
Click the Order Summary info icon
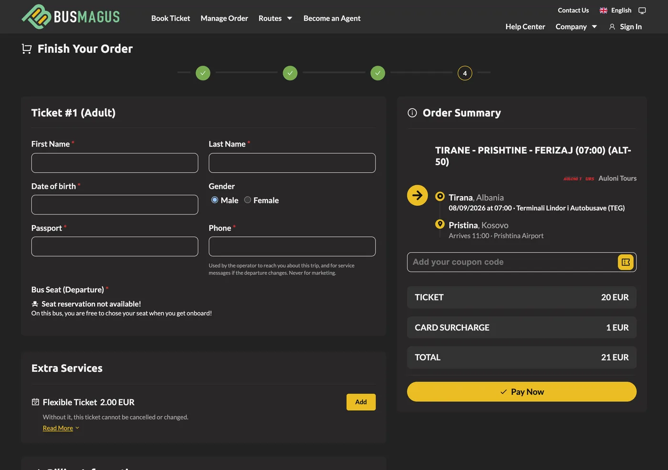click(x=412, y=113)
